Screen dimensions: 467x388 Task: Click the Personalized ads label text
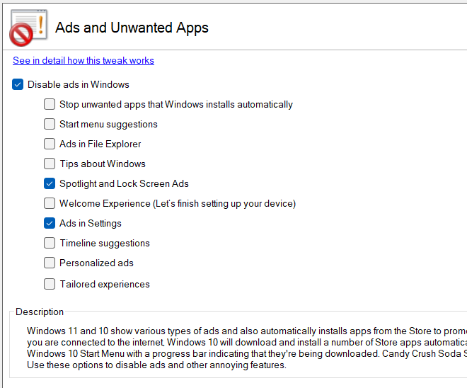(x=96, y=263)
